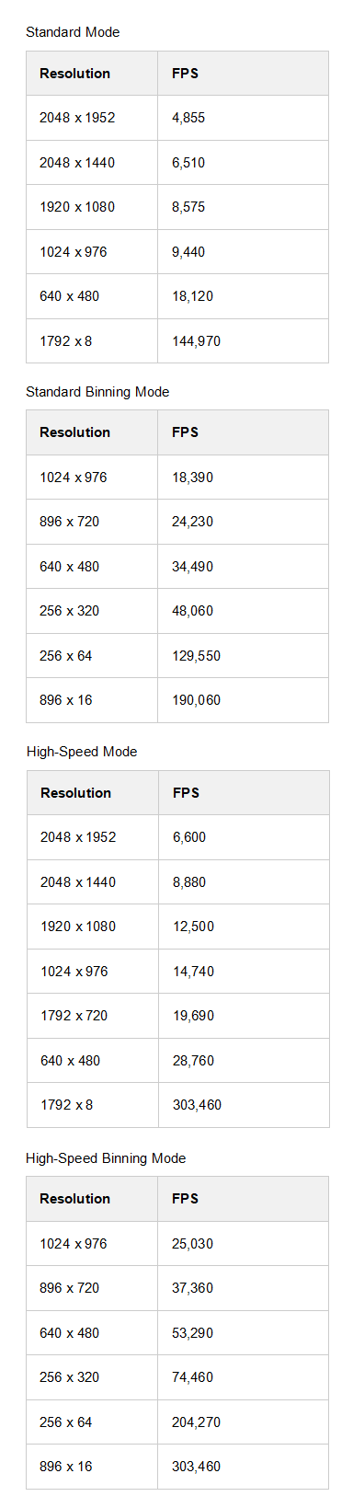This screenshot has height=1508, width=353.
Task: Click the High-Speed Mode heading
Action: click(82, 752)
